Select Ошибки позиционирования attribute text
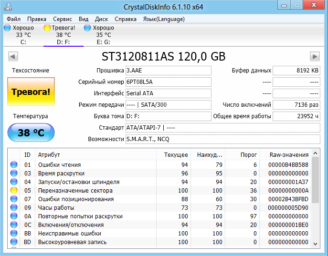The height and width of the screenshot is (256, 328). pos(76,199)
